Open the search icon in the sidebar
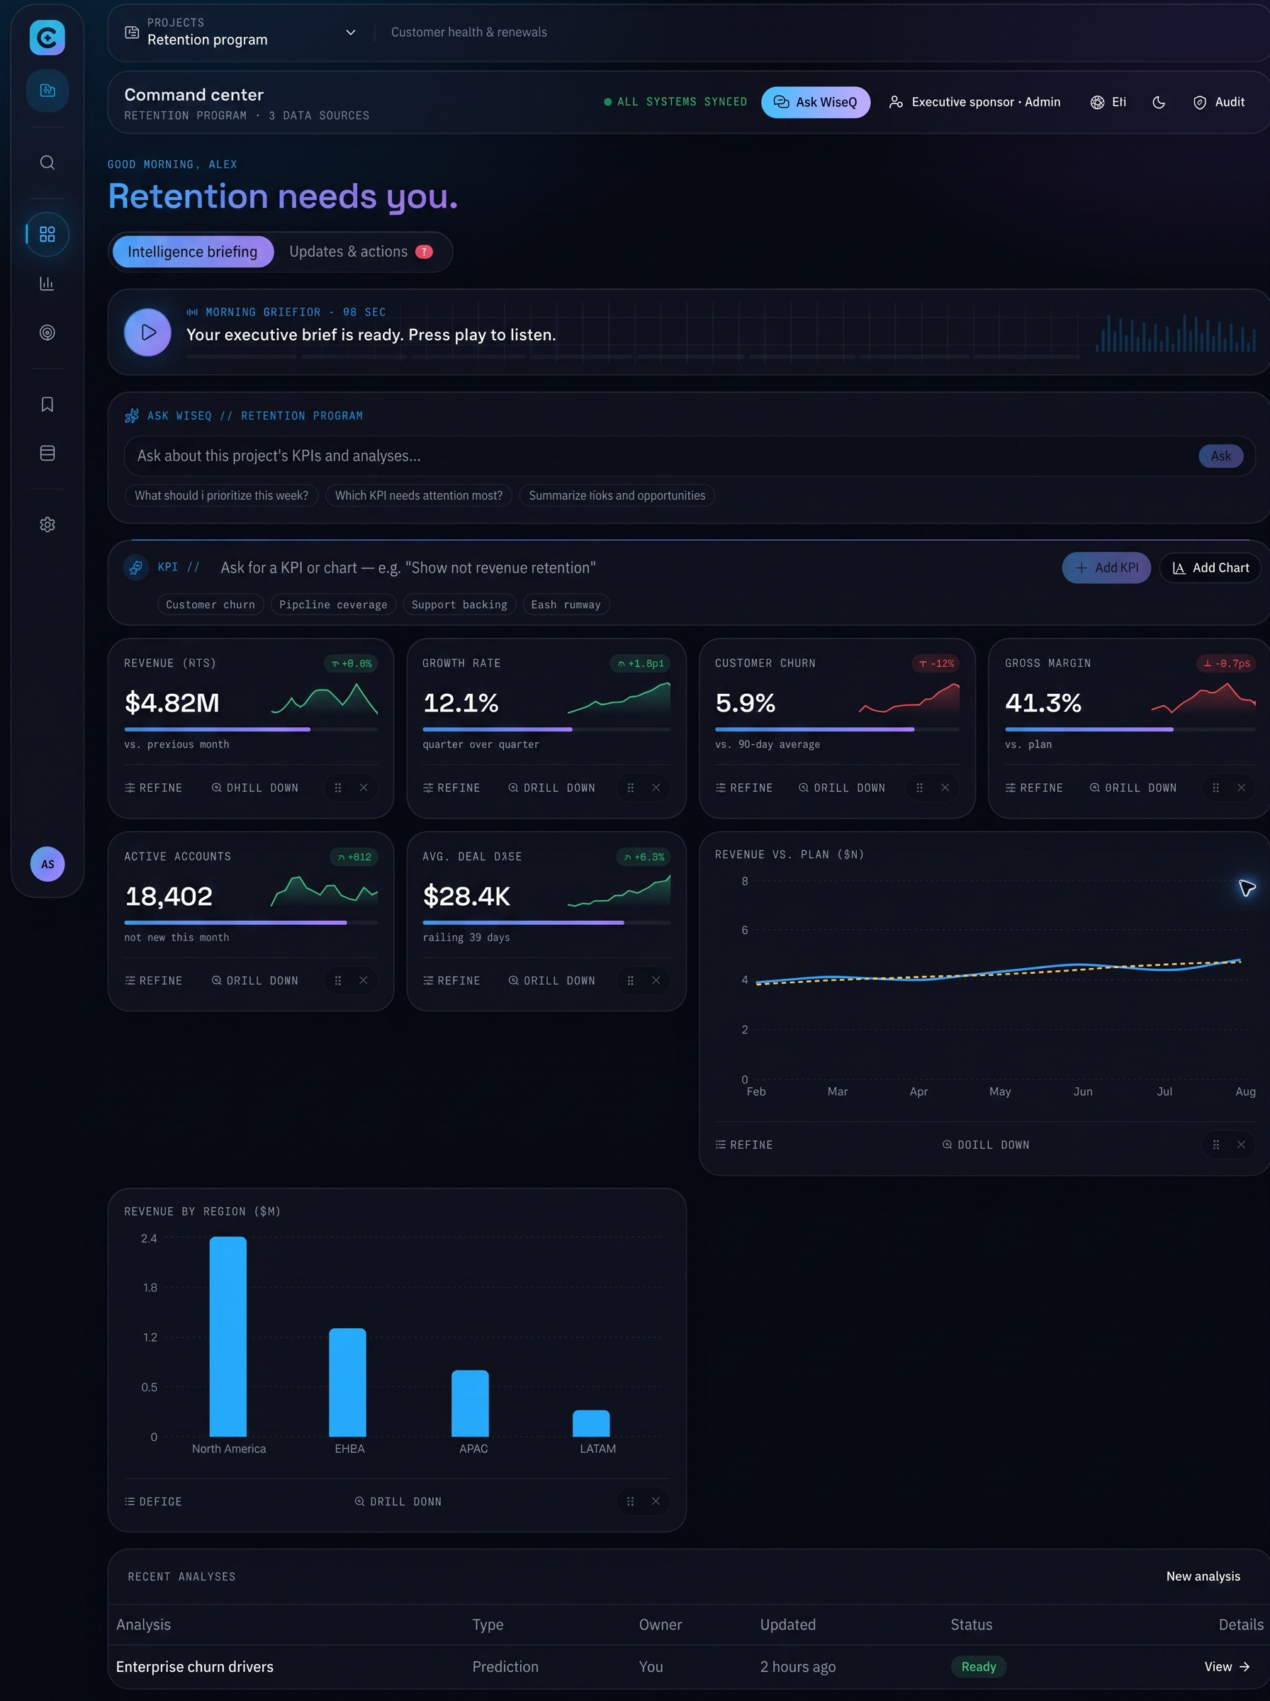Viewport: 1270px width, 1701px height. point(47,162)
